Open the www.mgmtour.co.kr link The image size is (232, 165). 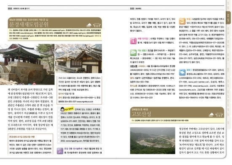(x=85, y=102)
